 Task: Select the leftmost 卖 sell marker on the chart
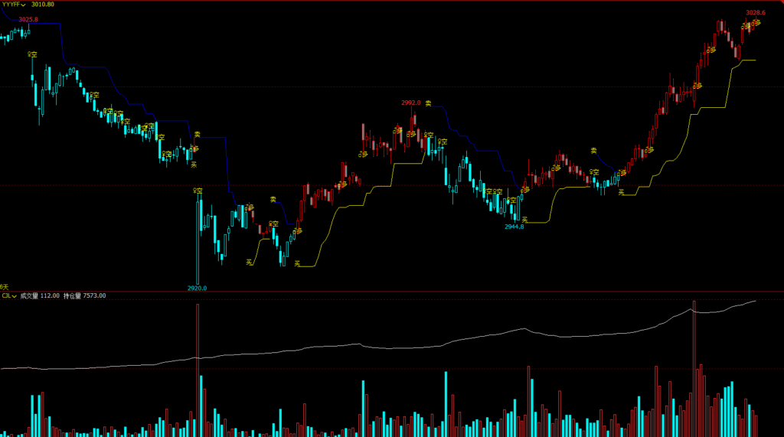pos(197,135)
